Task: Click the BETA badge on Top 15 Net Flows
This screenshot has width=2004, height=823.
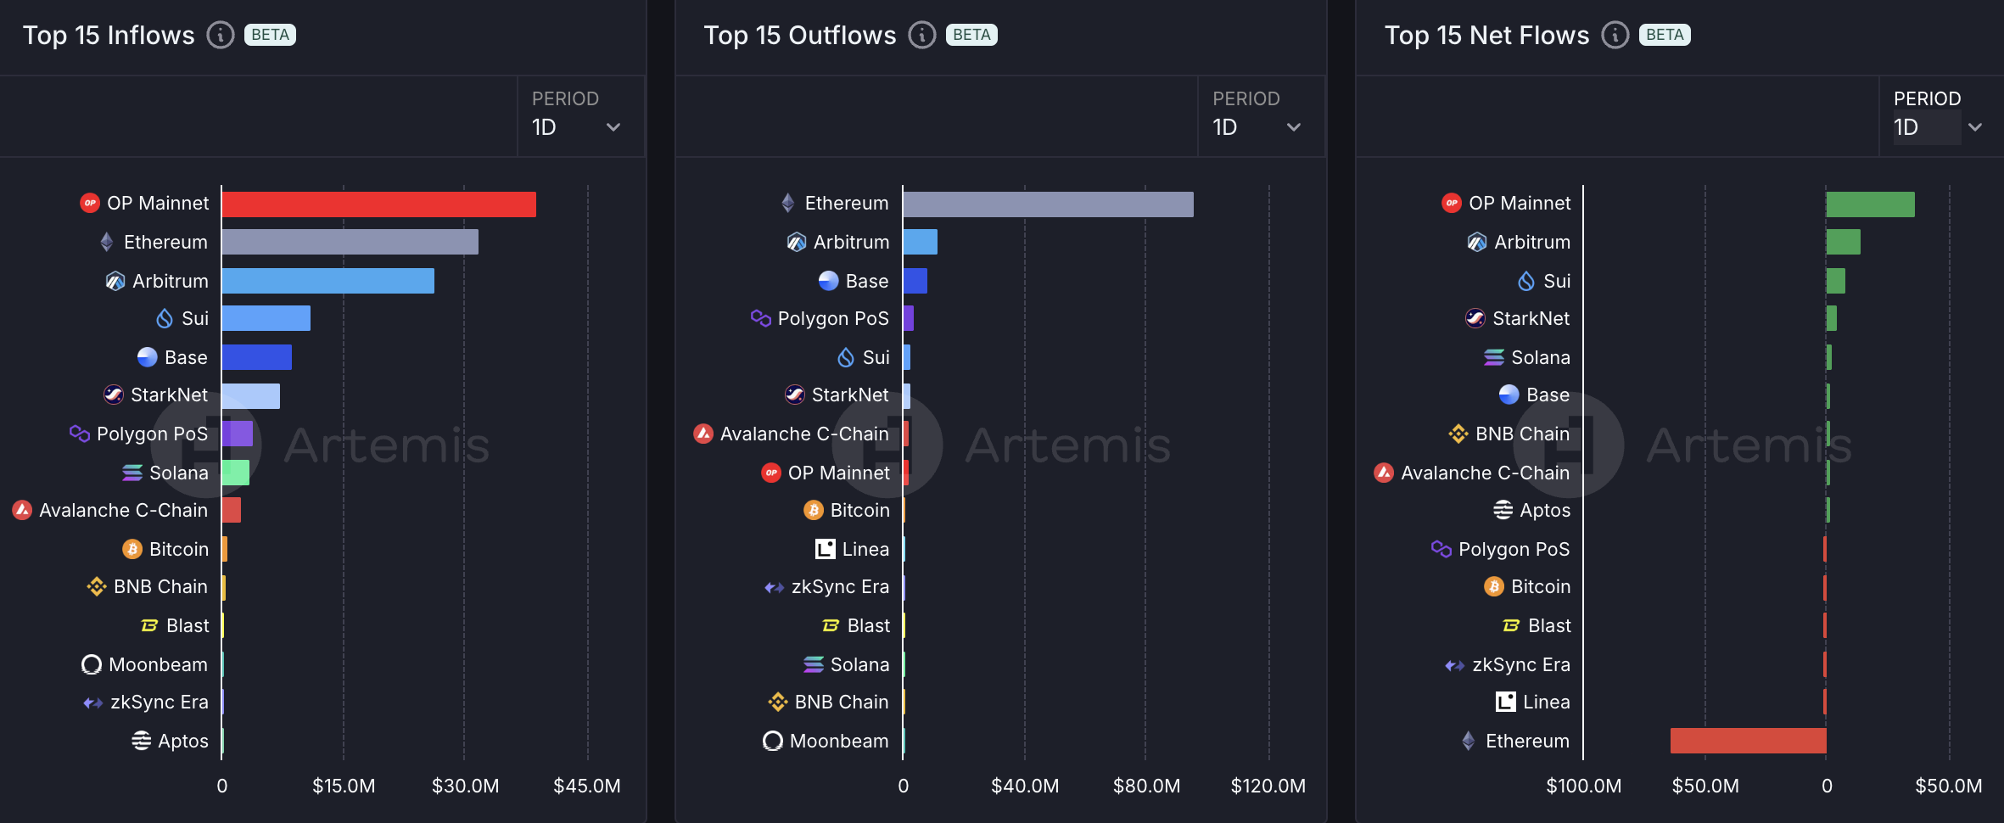Action: pyautogui.click(x=1664, y=35)
